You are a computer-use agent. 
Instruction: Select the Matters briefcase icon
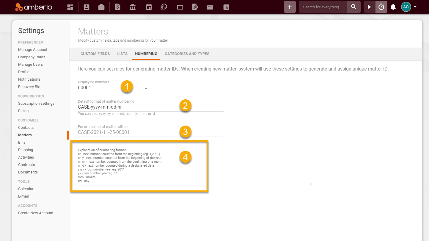pyautogui.click(x=101, y=7)
